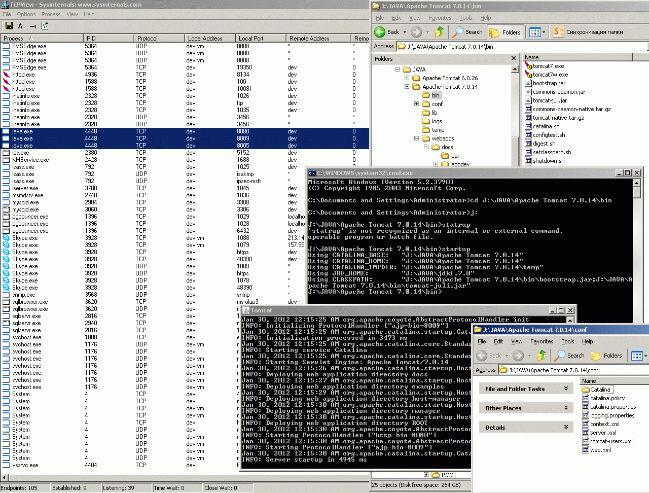Toggle the unconnected endpoints icon in TCPView
Viewport: 649px width, 493px height.
33,26
